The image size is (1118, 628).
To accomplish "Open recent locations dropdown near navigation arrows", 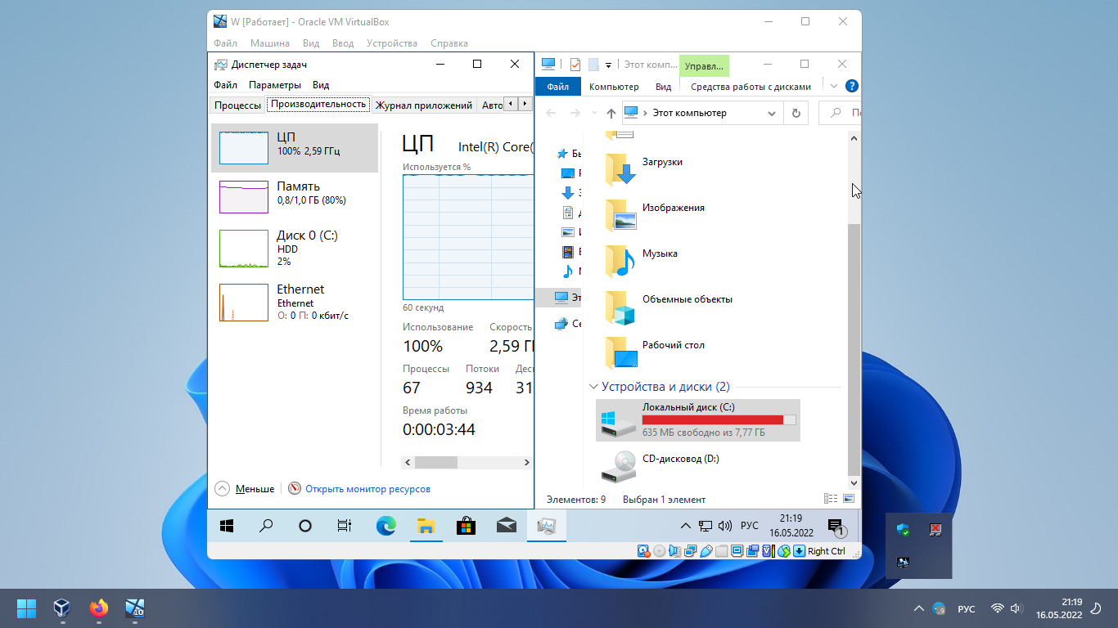I will tap(594, 114).
